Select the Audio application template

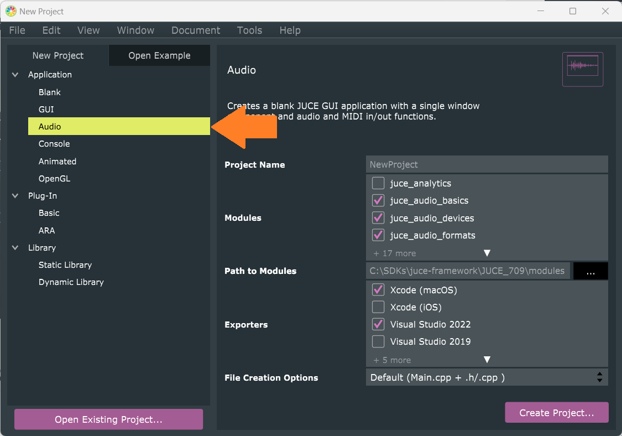click(x=119, y=126)
